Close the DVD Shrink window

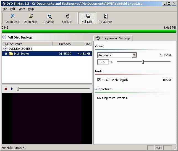174,4
